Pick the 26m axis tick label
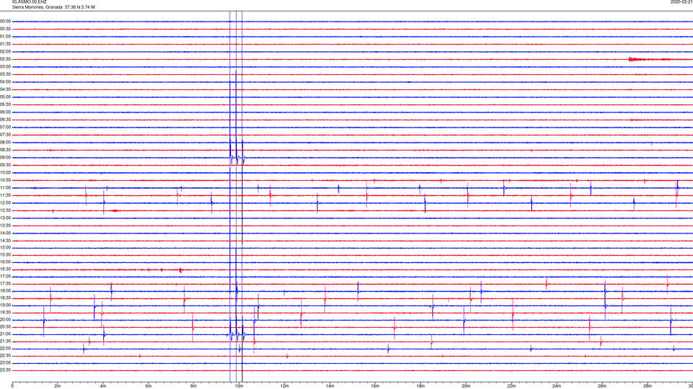Image resolution: width=693 pixels, height=389 pixels. click(602, 386)
